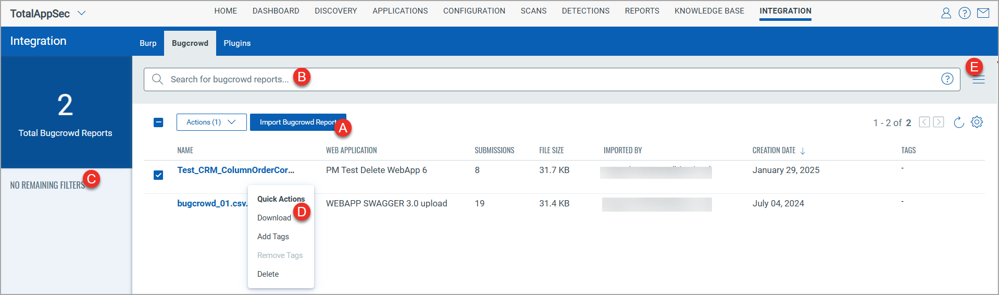Screen dimensions: 999x295
Task: Click the WEB APPLICATION column header
Action: pyautogui.click(x=351, y=151)
